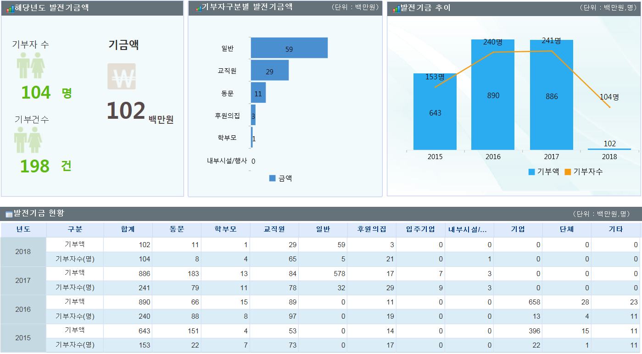Toggle the 금액 legend in the bar chart
The image size is (642, 354).
point(281,178)
